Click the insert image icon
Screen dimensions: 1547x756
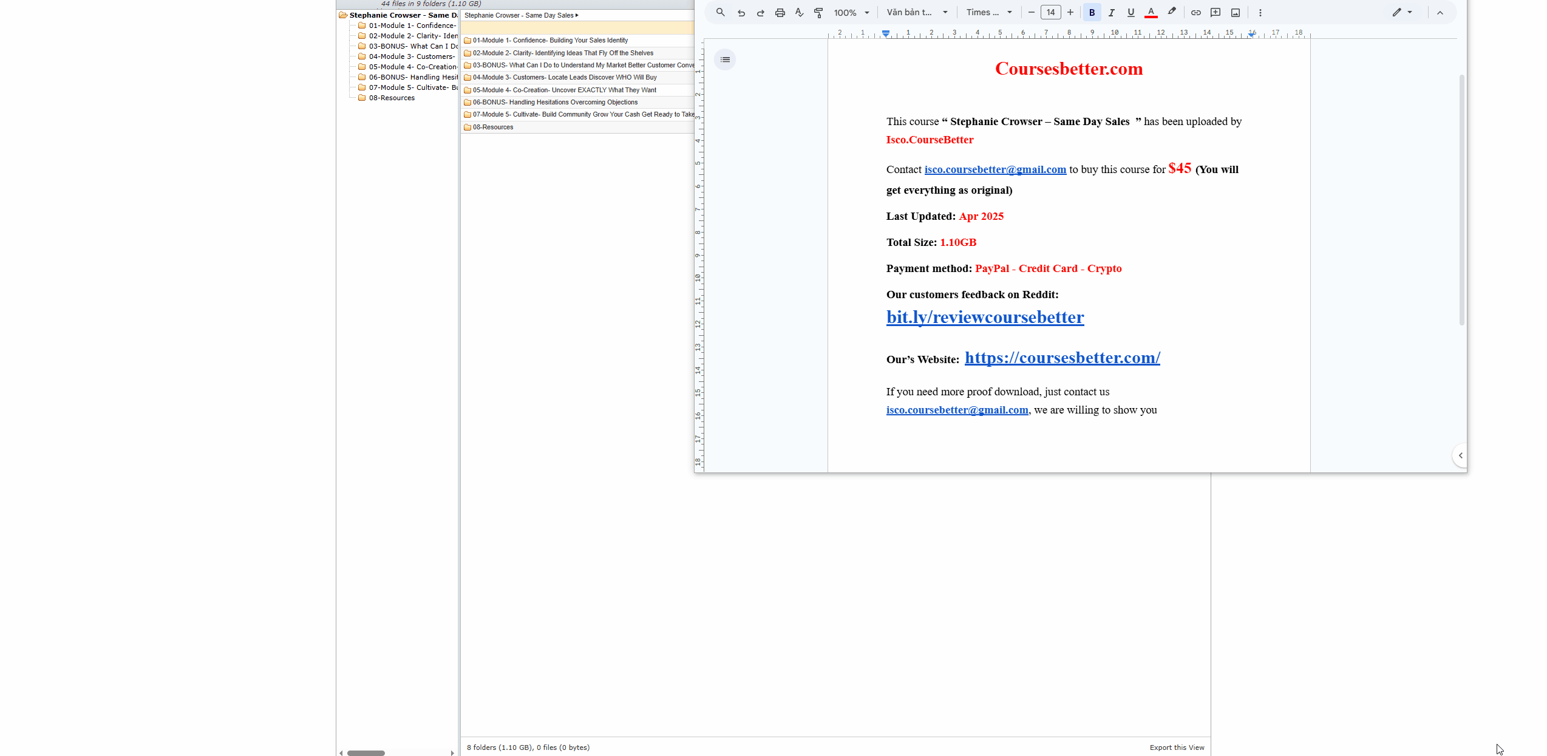tap(1235, 13)
